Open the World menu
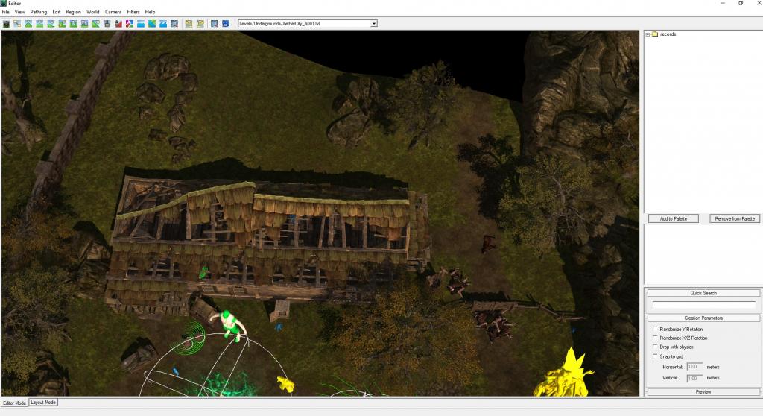763x416 pixels. coord(93,12)
